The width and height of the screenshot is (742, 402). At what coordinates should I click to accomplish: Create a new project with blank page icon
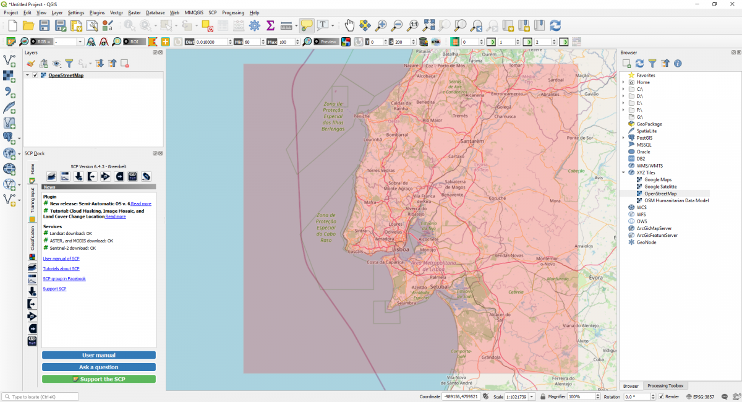pos(12,25)
